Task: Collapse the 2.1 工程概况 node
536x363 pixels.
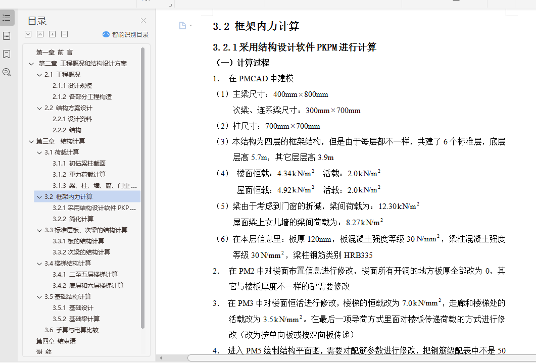Action: (x=39, y=75)
